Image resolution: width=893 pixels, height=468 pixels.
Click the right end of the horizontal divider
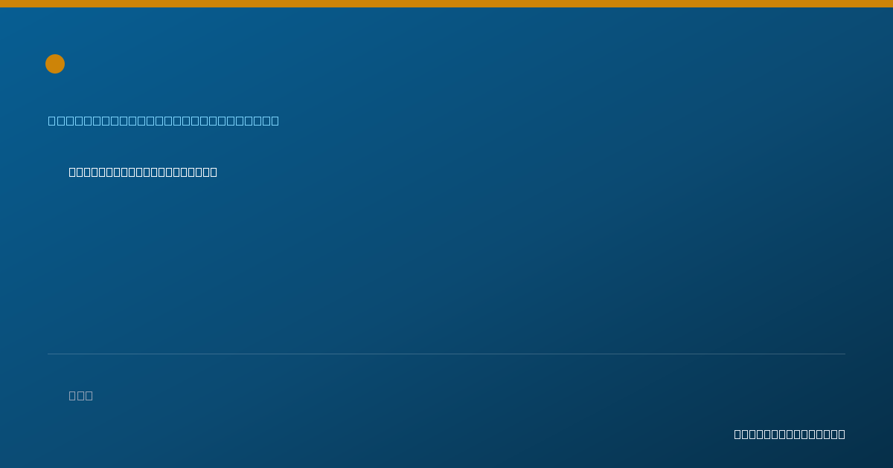pos(844,354)
